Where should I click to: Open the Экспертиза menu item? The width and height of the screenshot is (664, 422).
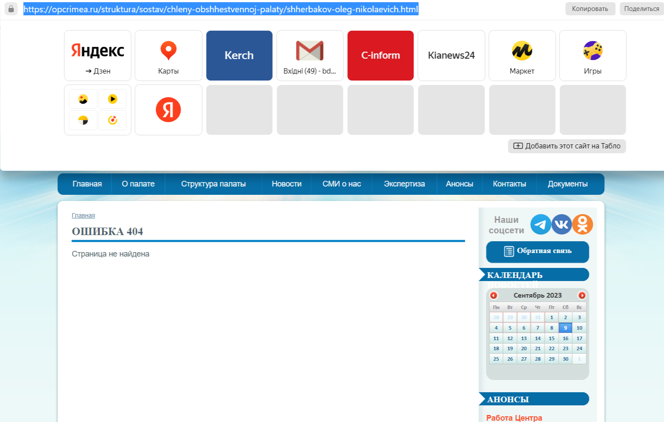404,184
